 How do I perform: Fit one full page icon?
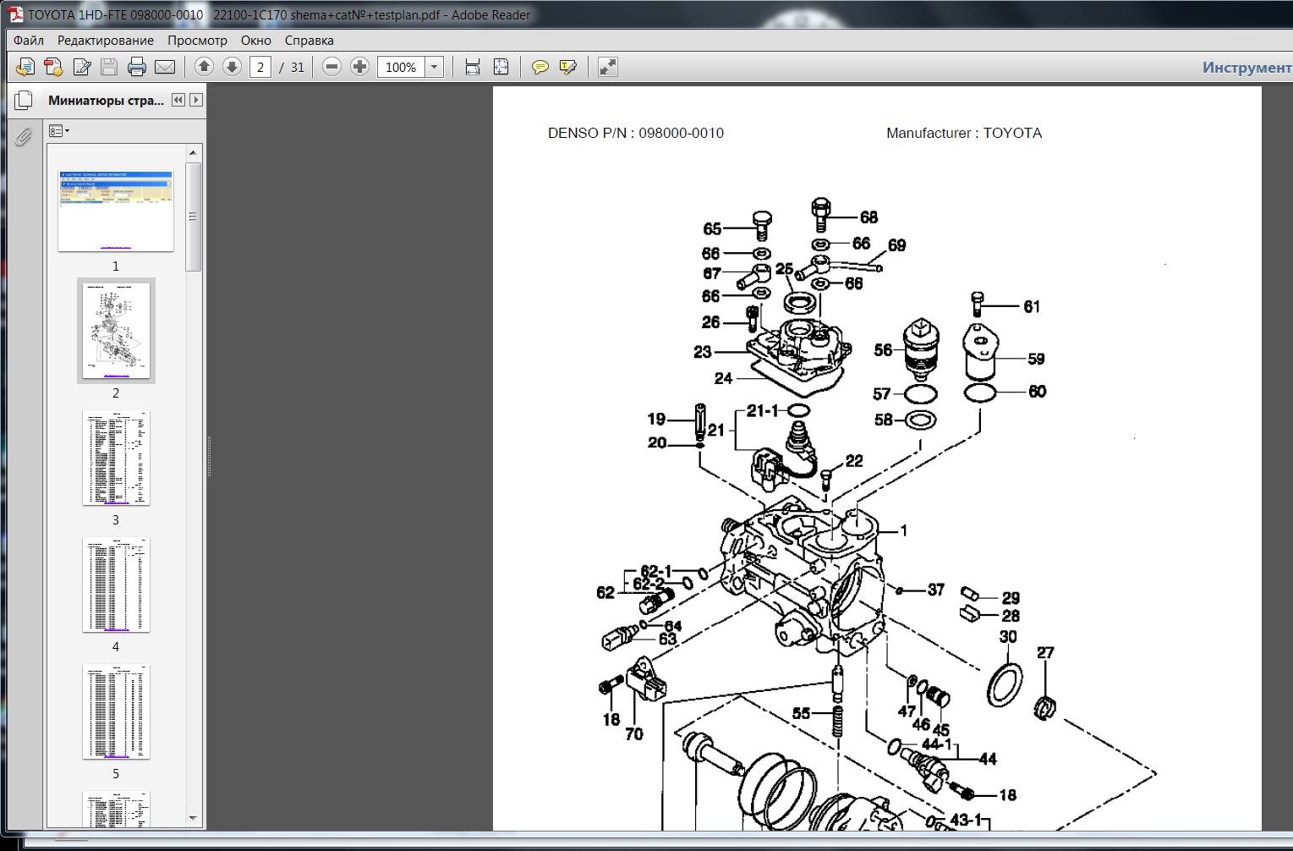[501, 67]
